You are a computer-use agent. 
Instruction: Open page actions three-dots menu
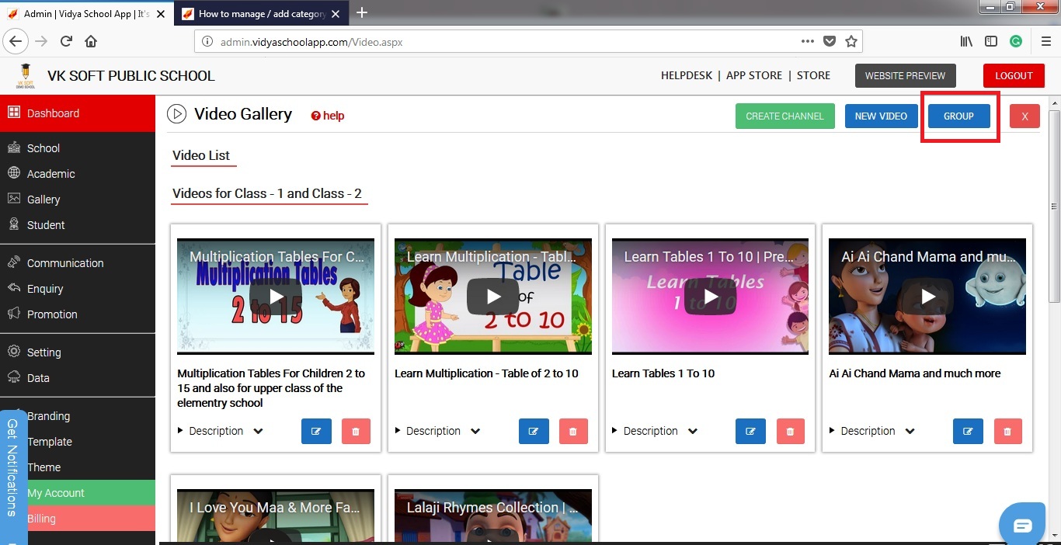point(808,41)
